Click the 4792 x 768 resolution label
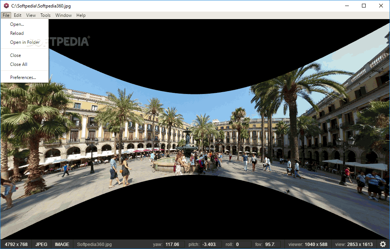 point(16,244)
